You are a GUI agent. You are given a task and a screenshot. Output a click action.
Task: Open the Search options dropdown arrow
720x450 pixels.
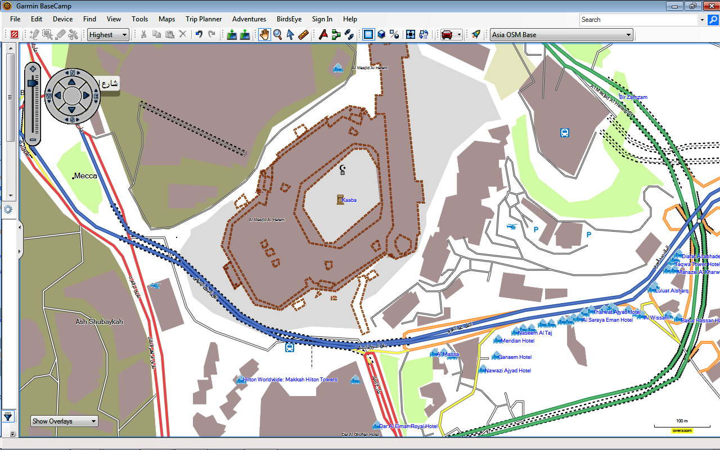pyautogui.click(x=701, y=20)
